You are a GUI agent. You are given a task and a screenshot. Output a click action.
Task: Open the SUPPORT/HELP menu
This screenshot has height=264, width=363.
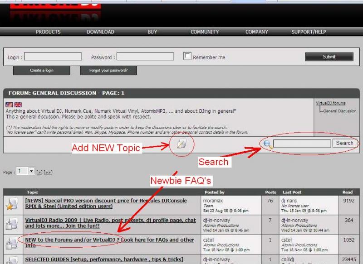[x=309, y=32]
